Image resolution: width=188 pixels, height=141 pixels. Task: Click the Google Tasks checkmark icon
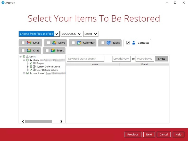click(109, 43)
